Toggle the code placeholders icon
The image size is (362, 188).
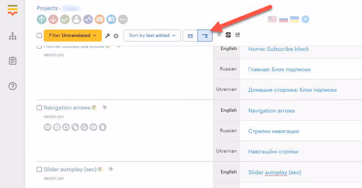[x=228, y=35]
